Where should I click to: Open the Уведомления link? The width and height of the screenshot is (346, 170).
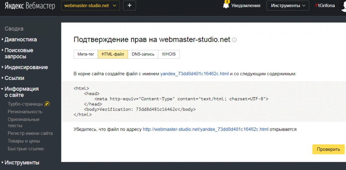[246, 6]
